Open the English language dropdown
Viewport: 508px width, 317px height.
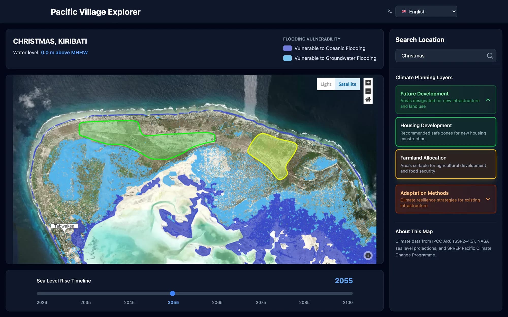pos(426,11)
